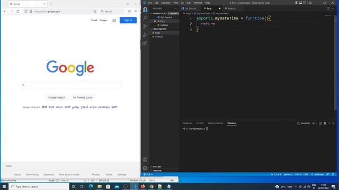Open Explorer view in VS Code activity bar
The width and height of the screenshot is (339, 190).
pos(145,9)
